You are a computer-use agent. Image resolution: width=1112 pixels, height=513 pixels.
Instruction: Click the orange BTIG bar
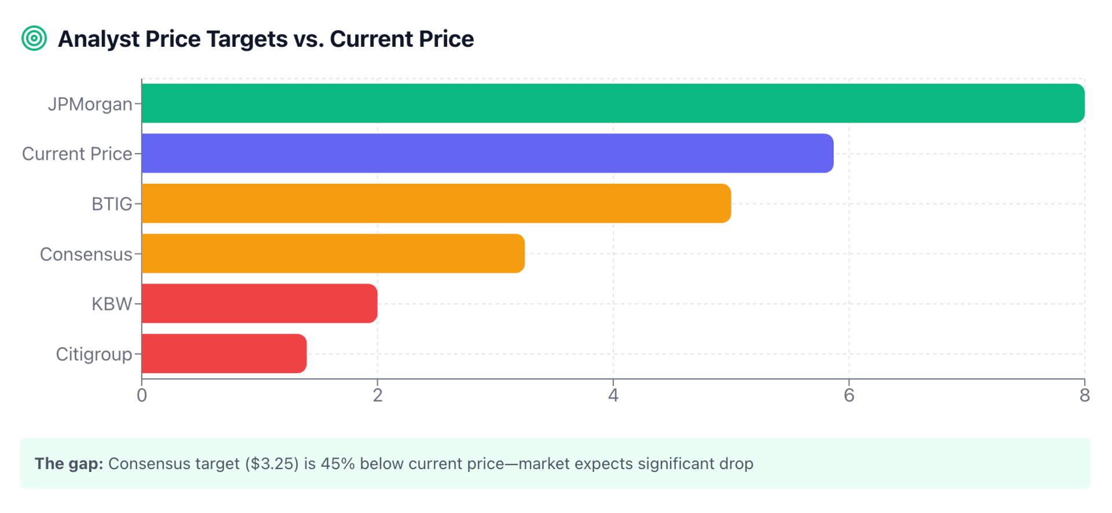click(x=436, y=204)
